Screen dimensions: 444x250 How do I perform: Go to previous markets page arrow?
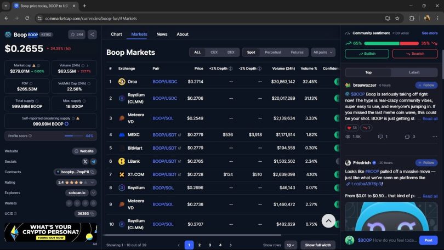coord(179,245)
